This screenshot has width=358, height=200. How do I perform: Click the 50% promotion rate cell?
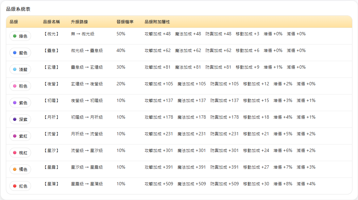[x=121, y=34]
